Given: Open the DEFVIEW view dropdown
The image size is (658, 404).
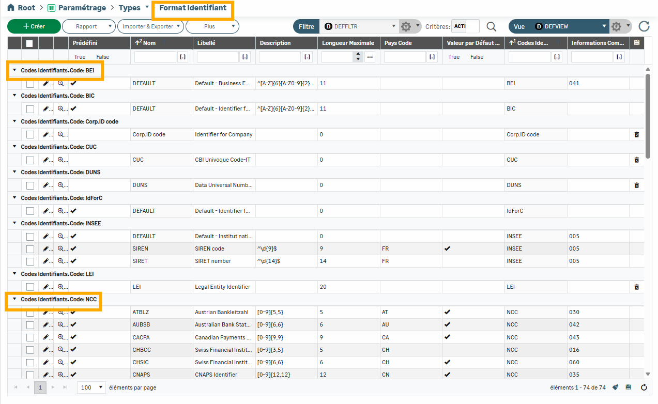Looking at the screenshot, I should point(604,26).
